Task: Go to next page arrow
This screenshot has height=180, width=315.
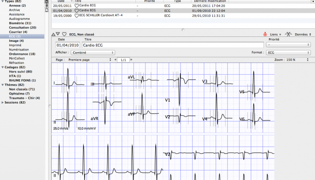Action: pos(131,60)
